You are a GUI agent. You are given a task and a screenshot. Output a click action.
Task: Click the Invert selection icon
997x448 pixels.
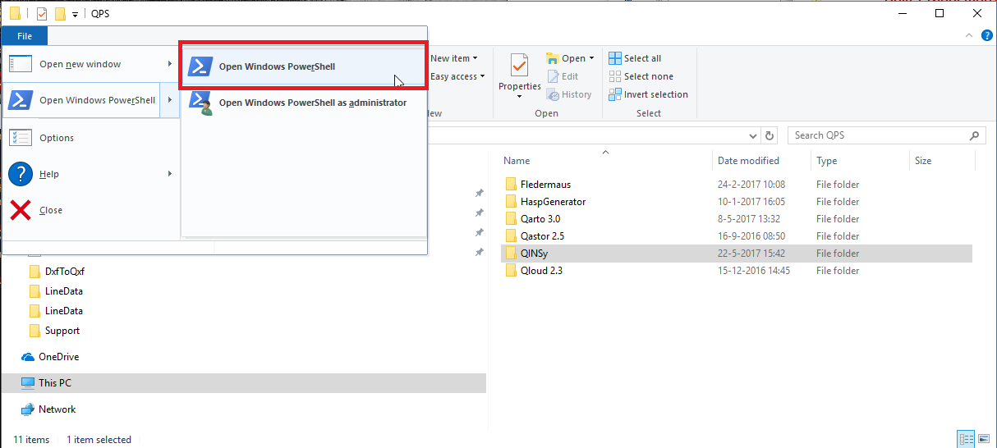coord(615,94)
